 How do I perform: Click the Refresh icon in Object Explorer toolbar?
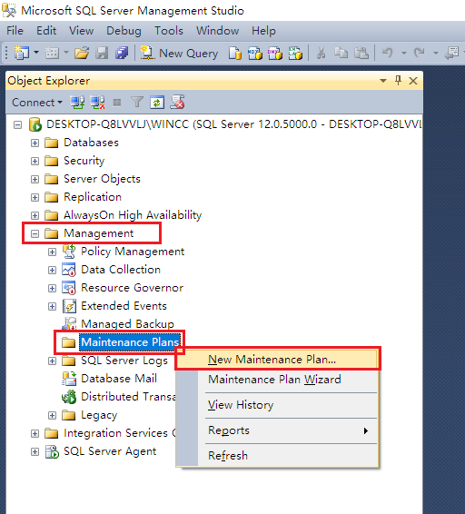[x=157, y=103]
